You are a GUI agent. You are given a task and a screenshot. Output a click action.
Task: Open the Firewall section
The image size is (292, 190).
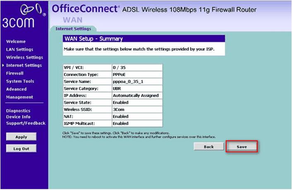(x=15, y=73)
